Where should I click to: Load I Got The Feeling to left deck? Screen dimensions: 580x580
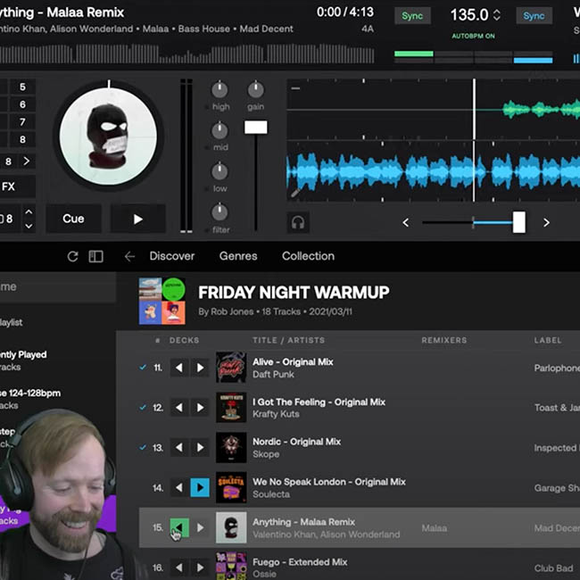179,408
